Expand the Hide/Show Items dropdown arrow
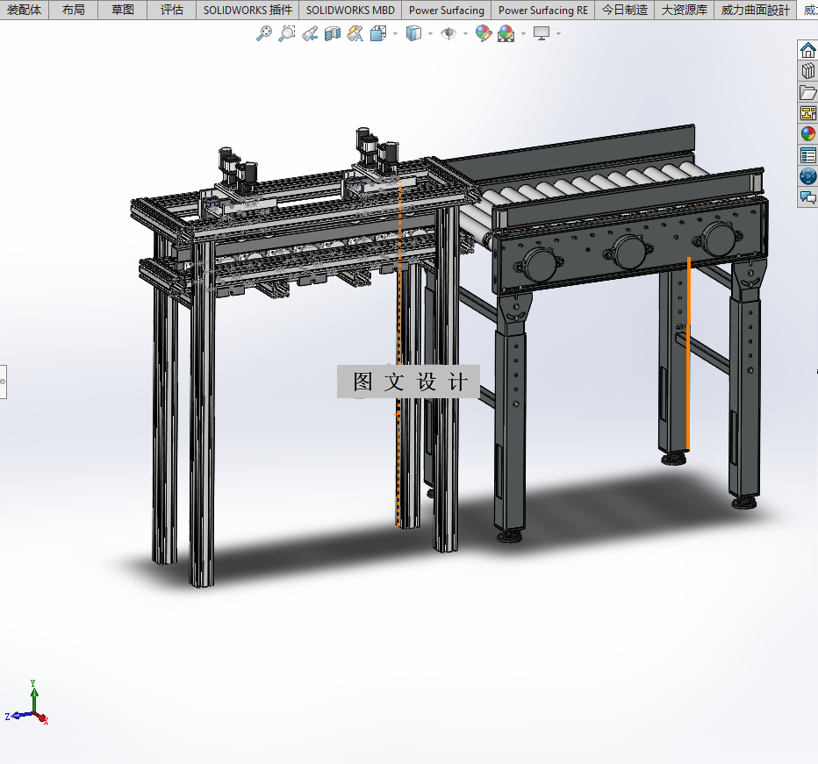Viewport: 818px width, 764px height. [x=465, y=34]
